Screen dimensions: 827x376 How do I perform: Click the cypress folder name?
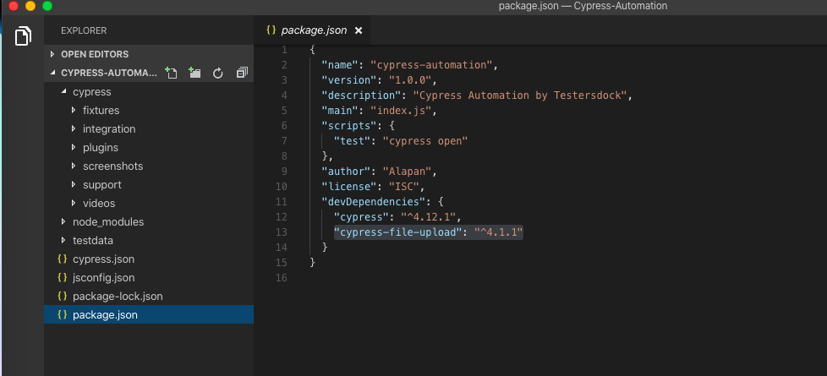coord(92,92)
